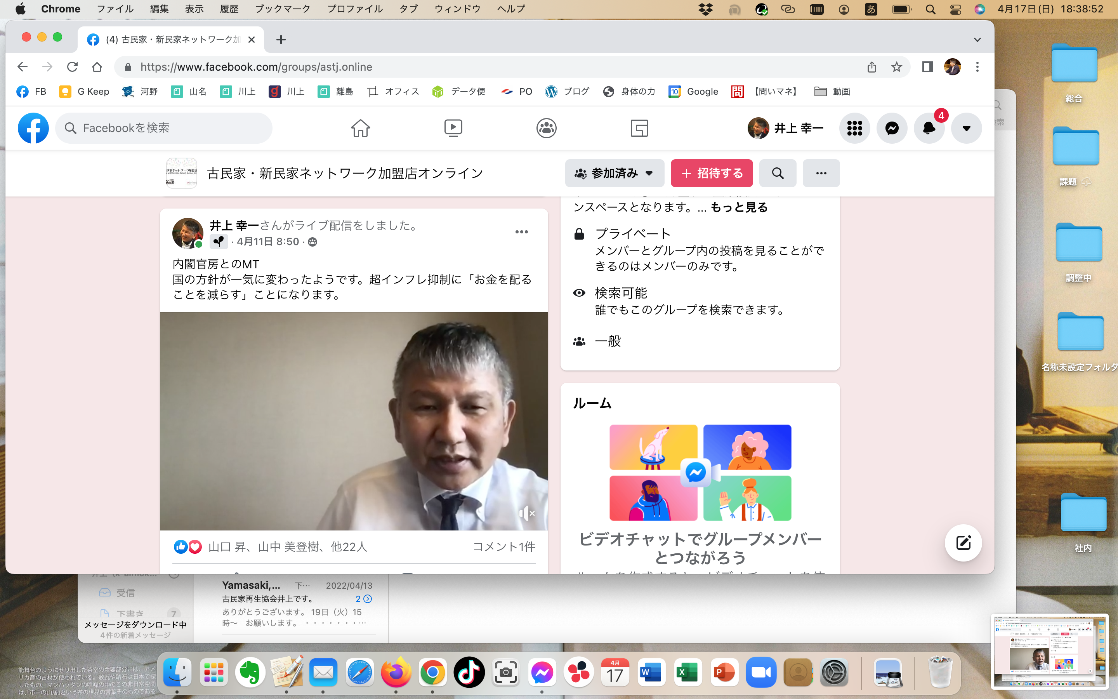This screenshot has width=1118, height=699.
Task: Open the Facebook Groups tab icon
Action: pyautogui.click(x=546, y=128)
